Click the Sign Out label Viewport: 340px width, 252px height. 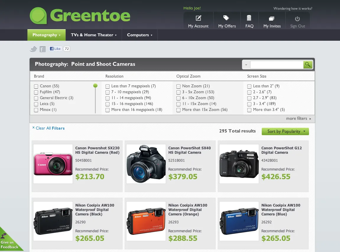click(x=297, y=26)
